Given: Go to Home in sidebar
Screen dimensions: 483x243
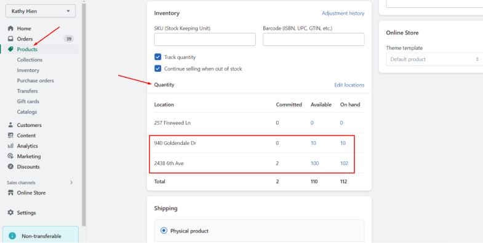Looking at the screenshot, I should pos(24,29).
